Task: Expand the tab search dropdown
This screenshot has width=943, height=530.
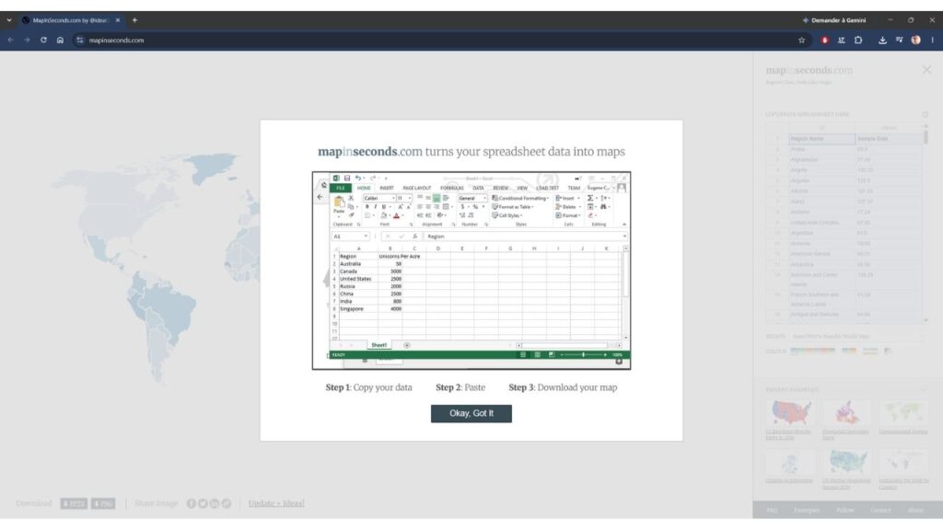Action: pyautogui.click(x=9, y=20)
